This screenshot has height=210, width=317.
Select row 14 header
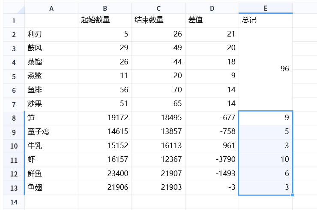(14, 202)
